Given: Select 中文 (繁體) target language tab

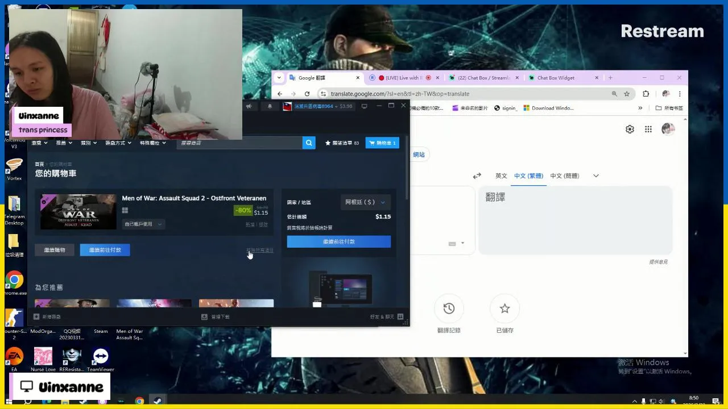Looking at the screenshot, I should [x=529, y=176].
